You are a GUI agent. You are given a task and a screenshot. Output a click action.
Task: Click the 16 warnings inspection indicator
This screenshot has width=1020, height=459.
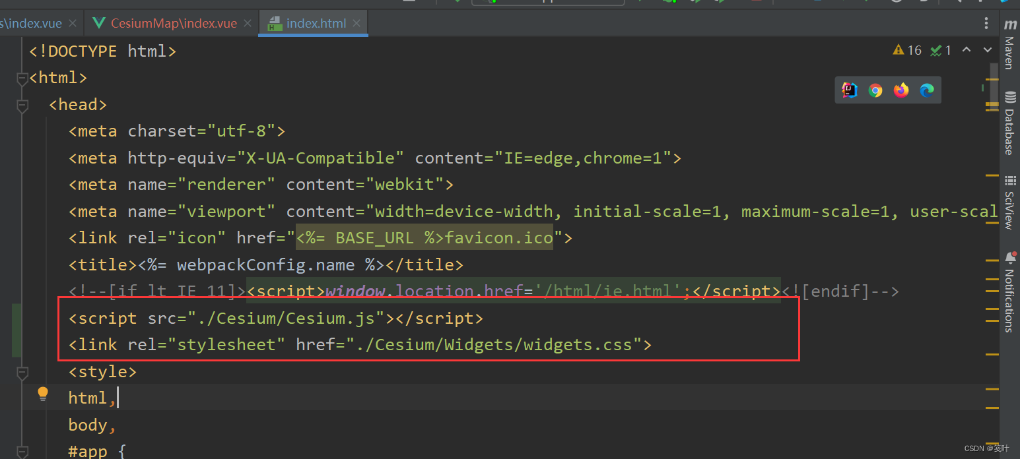point(907,50)
